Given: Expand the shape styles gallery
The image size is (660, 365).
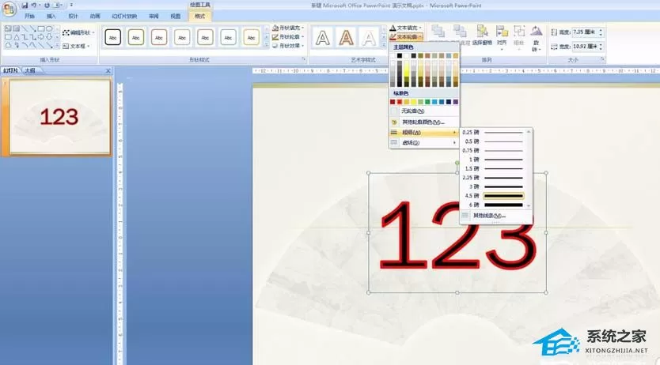Looking at the screenshot, I should click(x=267, y=45).
